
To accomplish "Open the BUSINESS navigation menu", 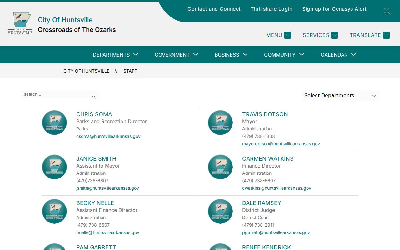I will [231, 55].
